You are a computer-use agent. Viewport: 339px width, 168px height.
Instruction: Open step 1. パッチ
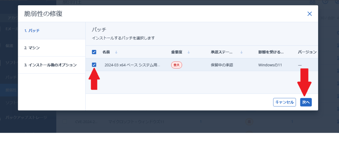pyautogui.click(x=52, y=31)
